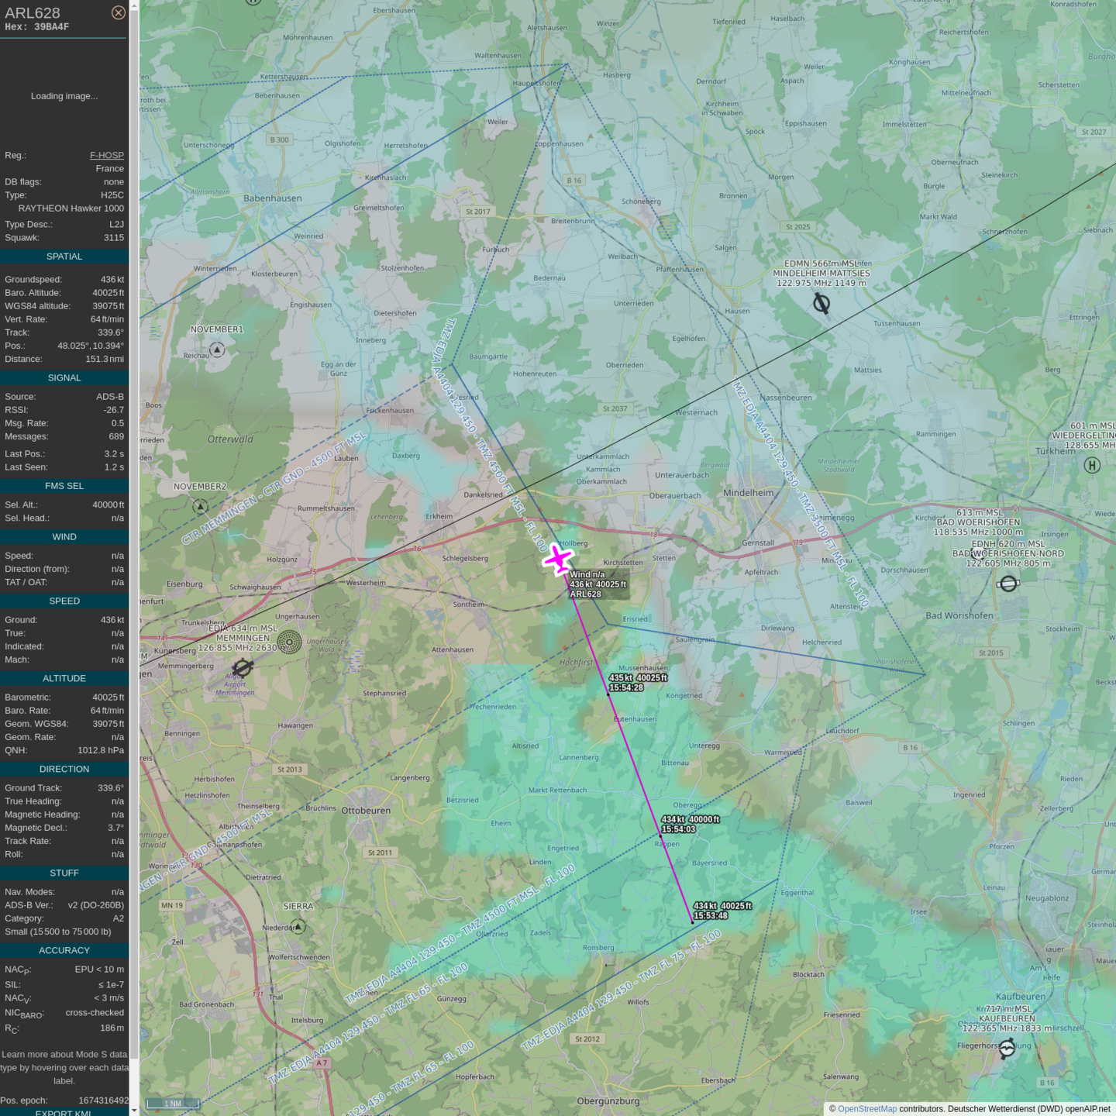Open the F-HOSP registration link
1116x1116 pixels.
106,155
